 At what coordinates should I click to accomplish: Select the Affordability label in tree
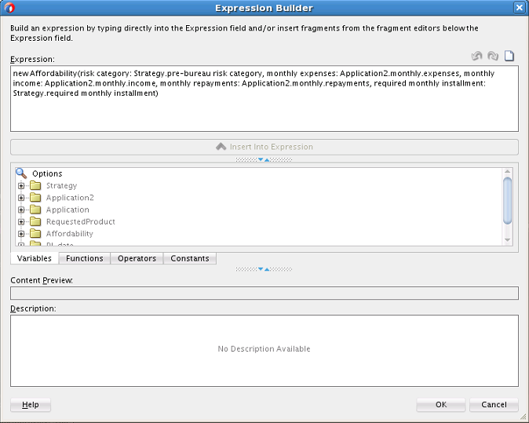coord(70,234)
